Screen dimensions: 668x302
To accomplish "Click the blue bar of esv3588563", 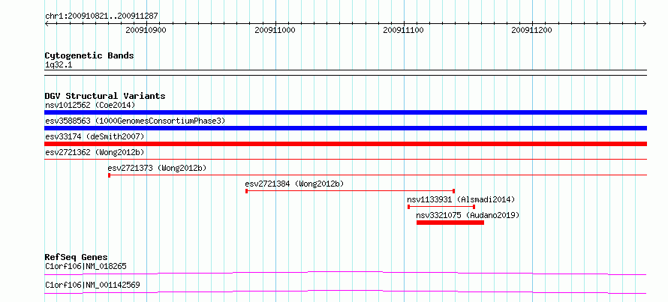I will [x=345, y=128].
